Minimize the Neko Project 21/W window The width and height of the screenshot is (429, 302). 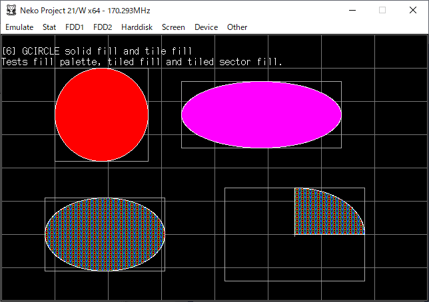pyautogui.click(x=352, y=11)
